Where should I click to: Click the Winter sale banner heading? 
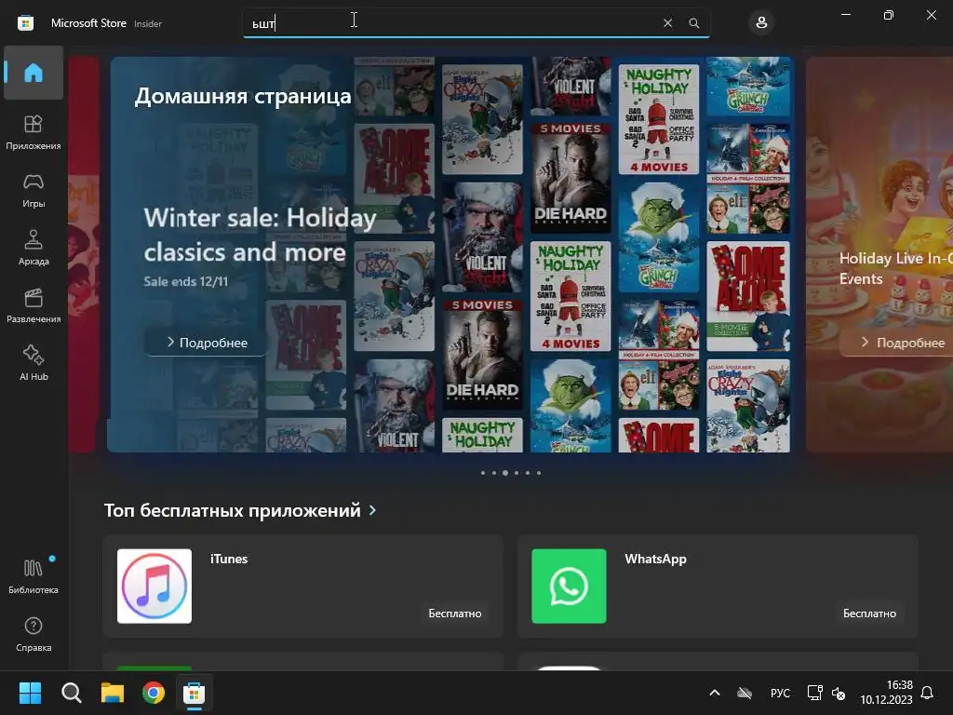point(261,235)
